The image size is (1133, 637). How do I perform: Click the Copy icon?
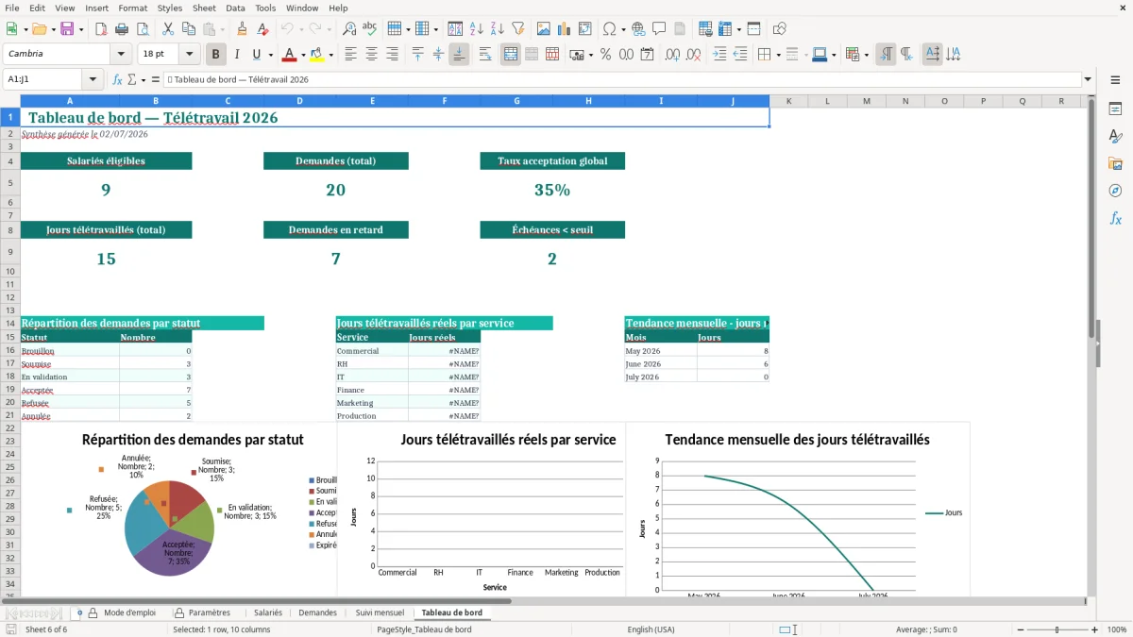click(188, 29)
